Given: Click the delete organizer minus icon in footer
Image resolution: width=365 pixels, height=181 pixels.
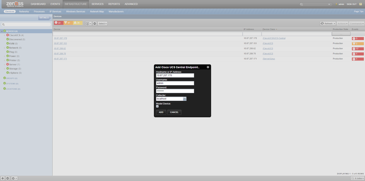Looking at the screenshot, I should pos(8,178).
